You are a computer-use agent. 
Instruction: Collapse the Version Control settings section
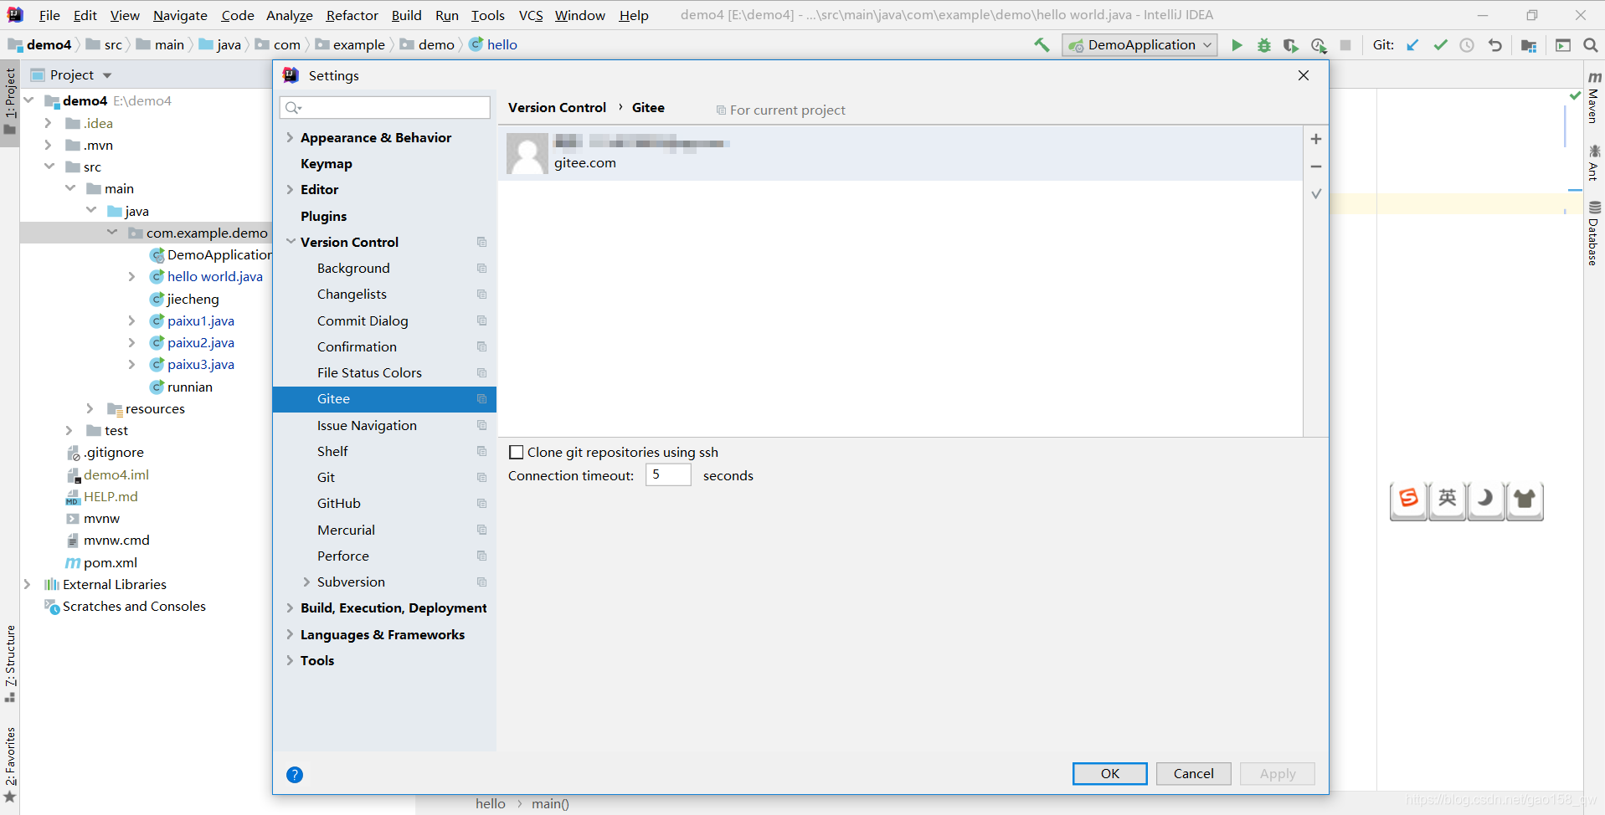tap(291, 242)
